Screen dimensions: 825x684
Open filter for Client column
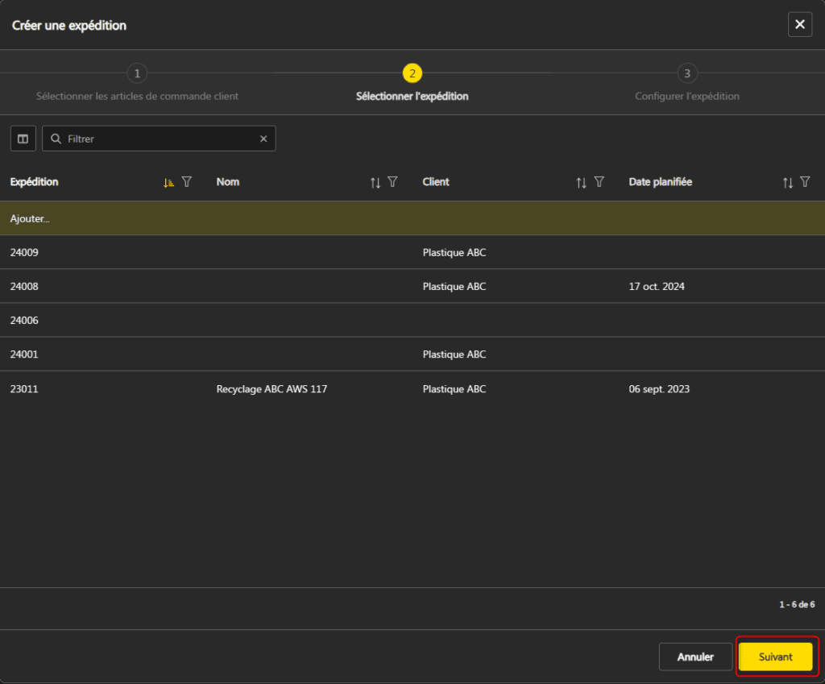599,182
